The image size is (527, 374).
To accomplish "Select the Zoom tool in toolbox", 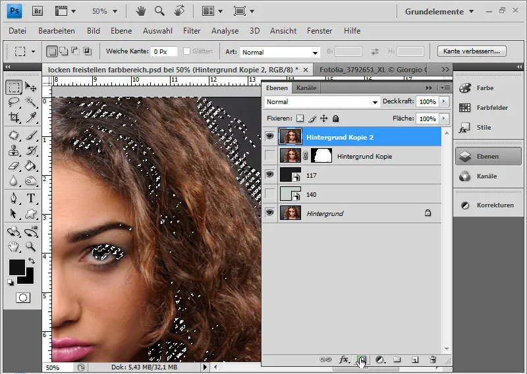I will point(31,247).
